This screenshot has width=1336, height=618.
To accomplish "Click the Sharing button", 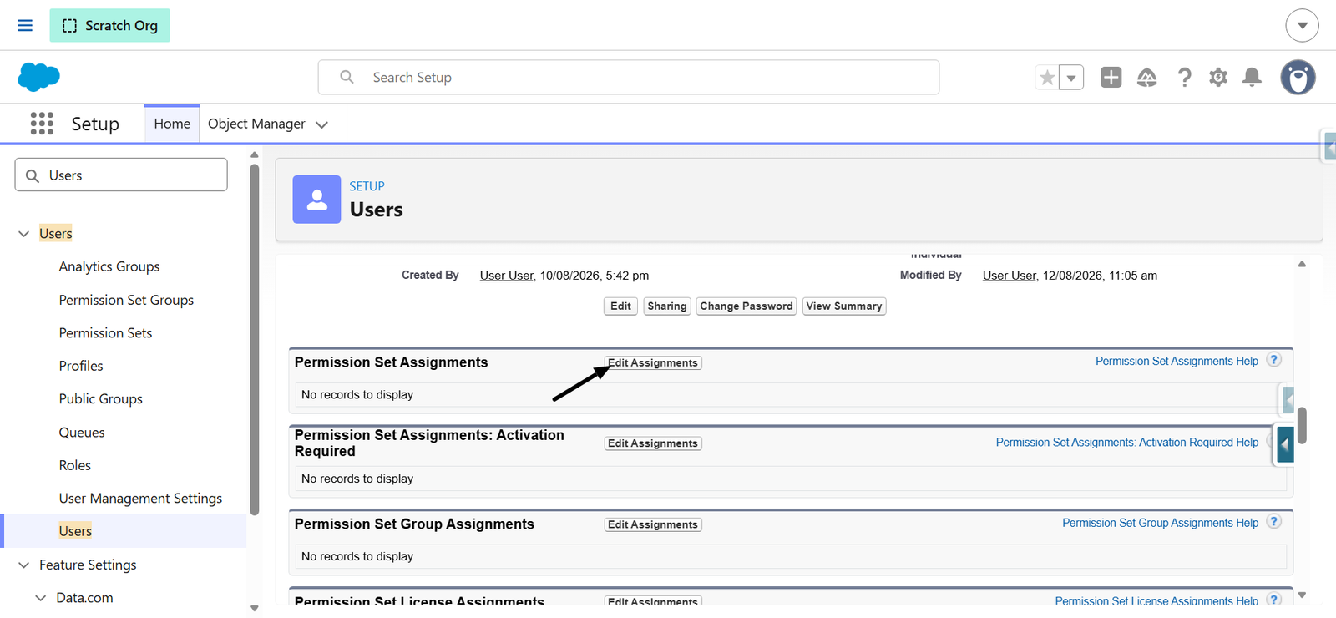I will click(666, 306).
